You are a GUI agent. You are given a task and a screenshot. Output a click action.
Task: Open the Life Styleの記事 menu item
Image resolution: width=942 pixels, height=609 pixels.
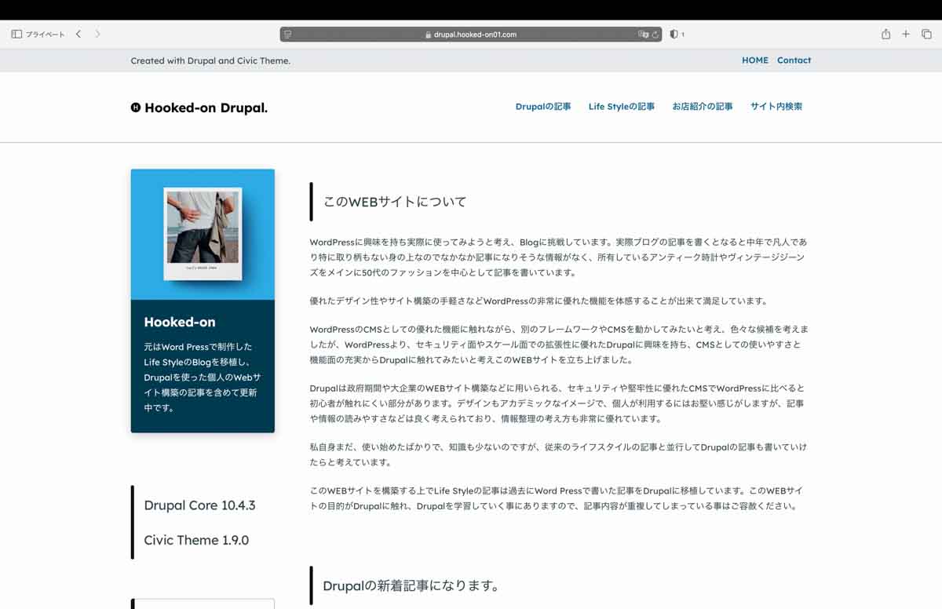tap(622, 107)
